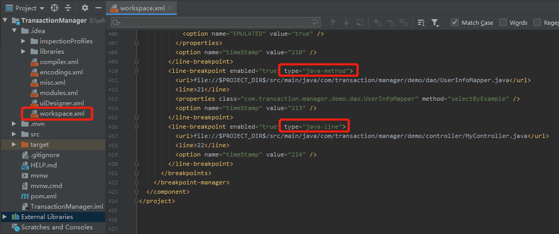Click the new line icon in search field
The width and height of the screenshot is (559, 234).
315,22
